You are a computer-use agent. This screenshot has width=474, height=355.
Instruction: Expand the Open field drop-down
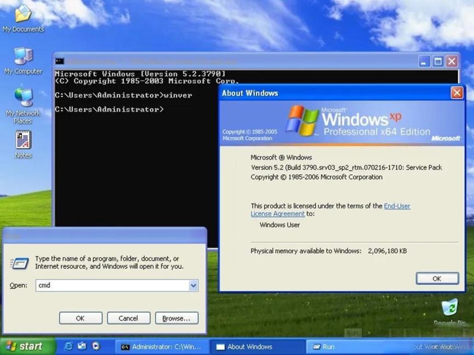[x=193, y=285]
